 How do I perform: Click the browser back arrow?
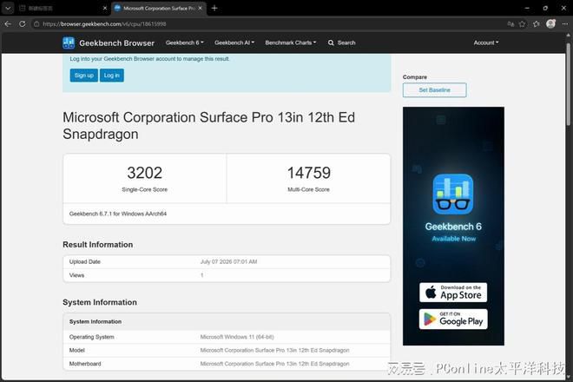pyautogui.click(x=8, y=23)
